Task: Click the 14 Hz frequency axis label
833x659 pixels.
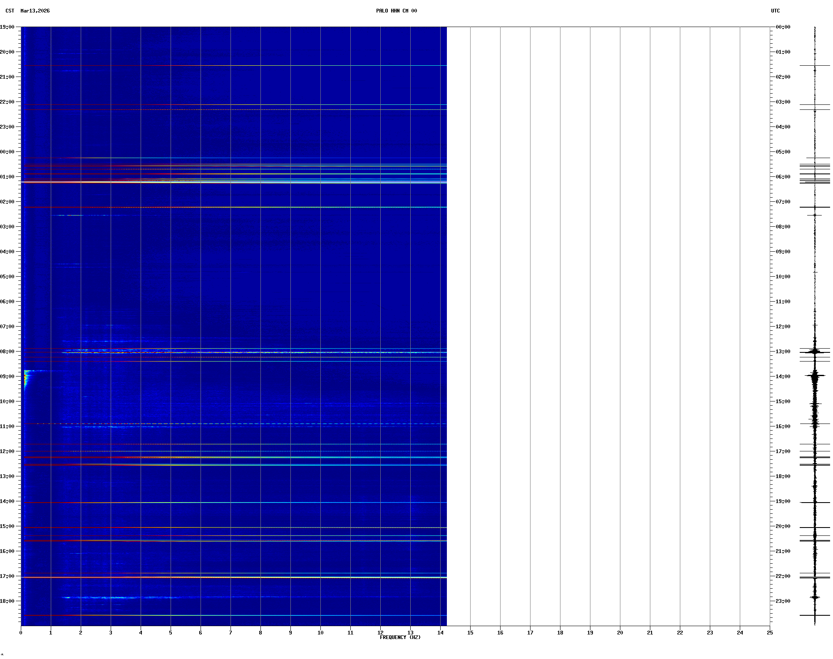Action: pos(440,633)
